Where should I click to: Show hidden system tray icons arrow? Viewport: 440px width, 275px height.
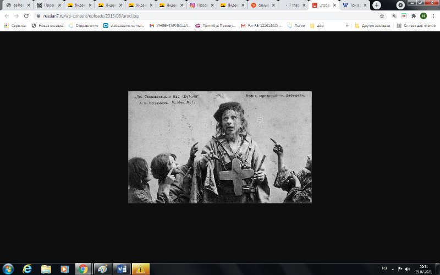(x=393, y=269)
